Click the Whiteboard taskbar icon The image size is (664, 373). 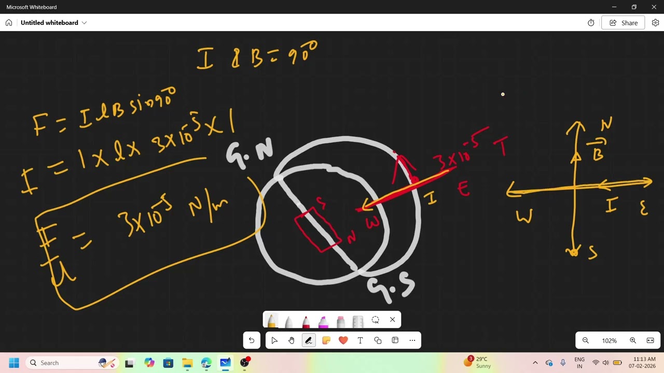(225, 363)
